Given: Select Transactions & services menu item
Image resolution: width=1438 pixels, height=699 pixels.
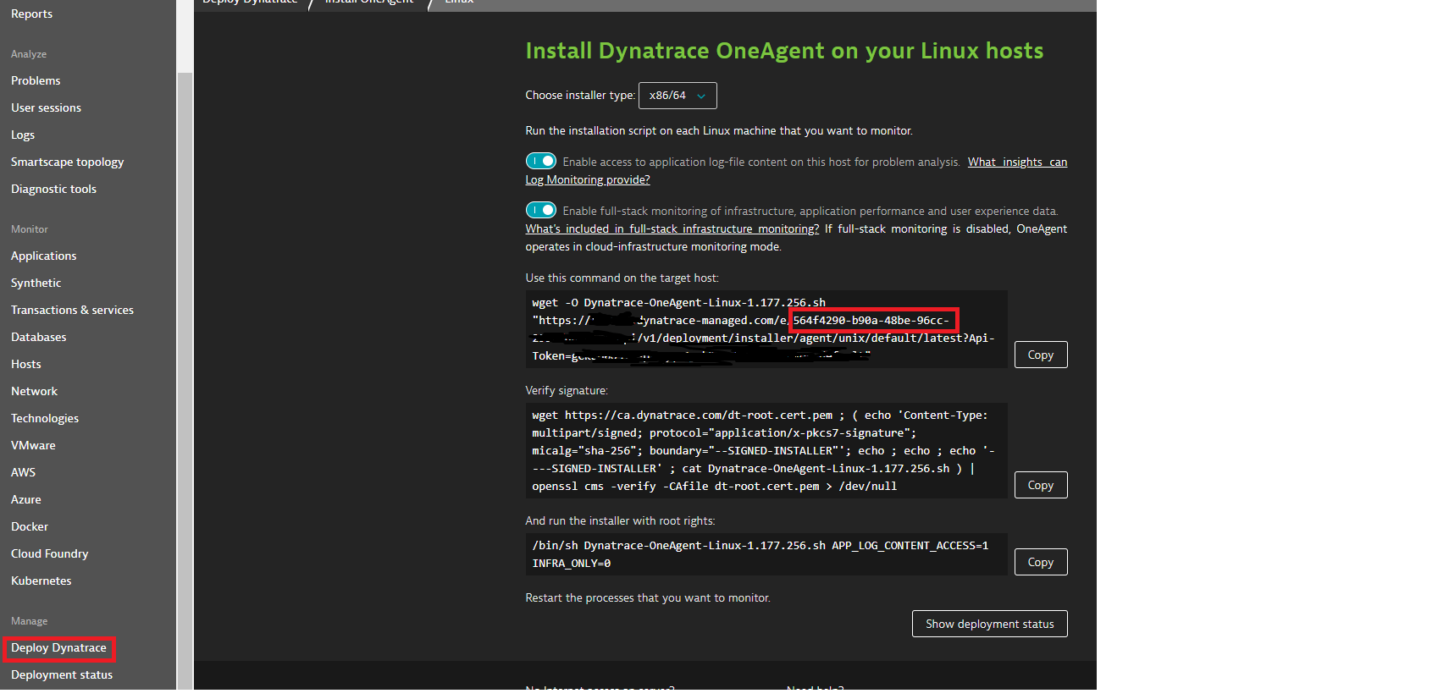Looking at the screenshot, I should pos(72,310).
